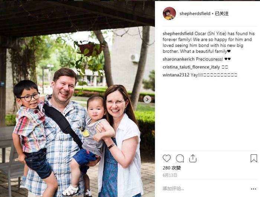The image size is (260, 197).
Task: Open comments via the speech bubble icon
Action: 180,158
